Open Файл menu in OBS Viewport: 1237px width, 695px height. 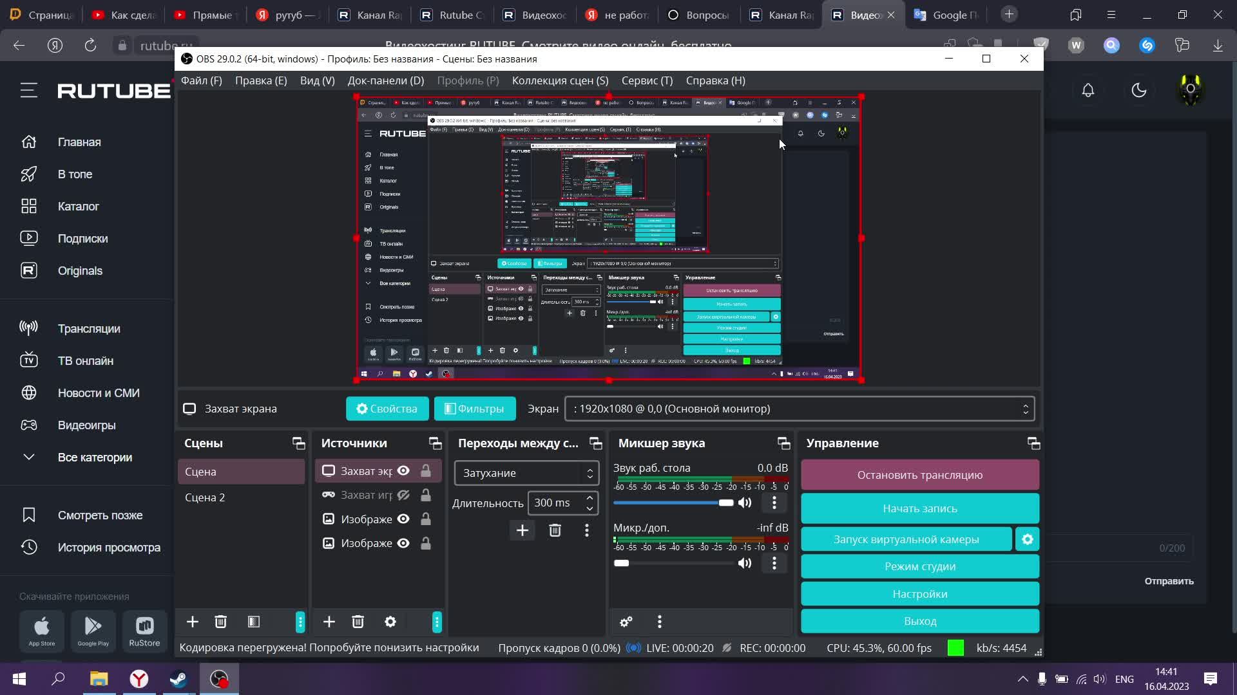coord(202,80)
